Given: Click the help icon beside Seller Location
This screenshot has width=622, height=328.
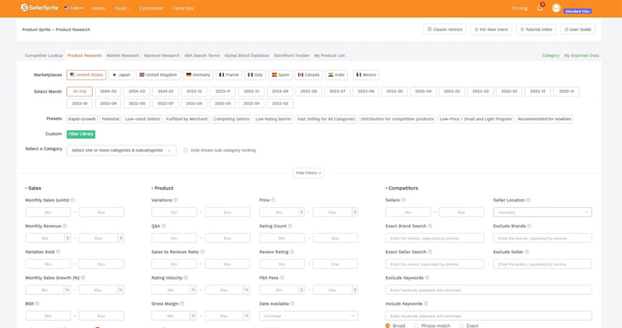Looking at the screenshot, I should coord(528,200).
